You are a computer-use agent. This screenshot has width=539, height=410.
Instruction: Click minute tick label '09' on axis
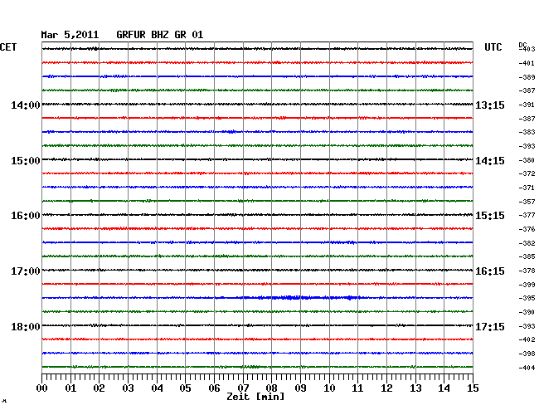[x=300, y=388]
